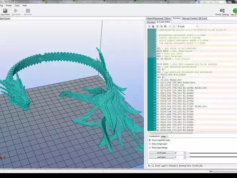The width and height of the screenshot is (237, 178).
Task: Switch to the Manual Control tab
Action: pos(189,18)
